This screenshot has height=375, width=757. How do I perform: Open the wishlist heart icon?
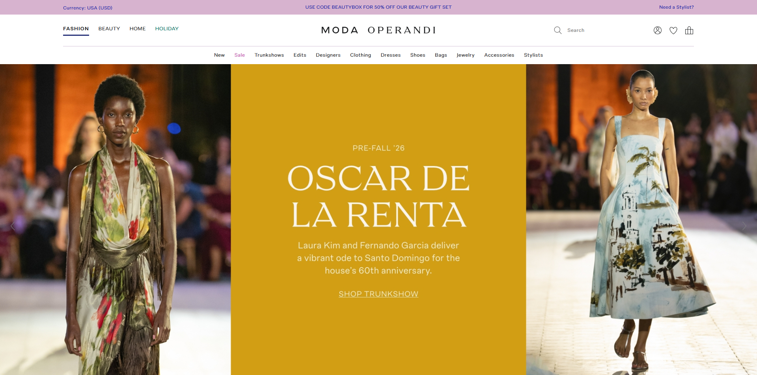click(673, 30)
